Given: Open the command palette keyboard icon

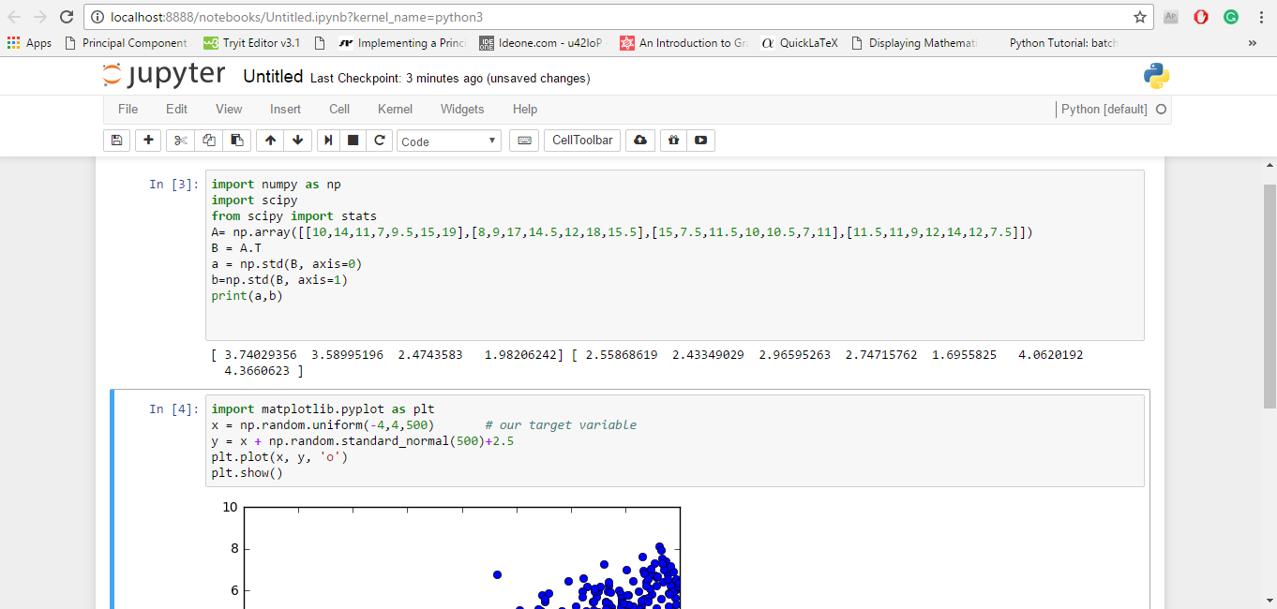Looking at the screenshot, I should pos(524,141).
